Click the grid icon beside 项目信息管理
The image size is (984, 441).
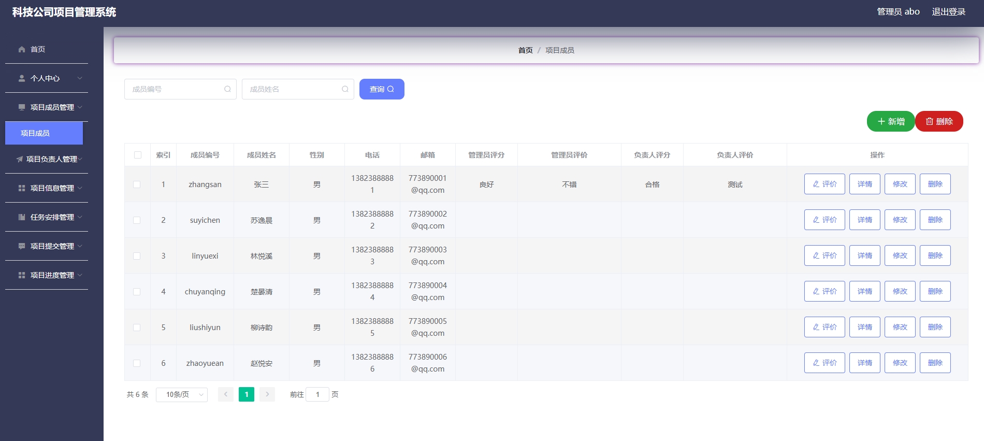tap(22, 188)
